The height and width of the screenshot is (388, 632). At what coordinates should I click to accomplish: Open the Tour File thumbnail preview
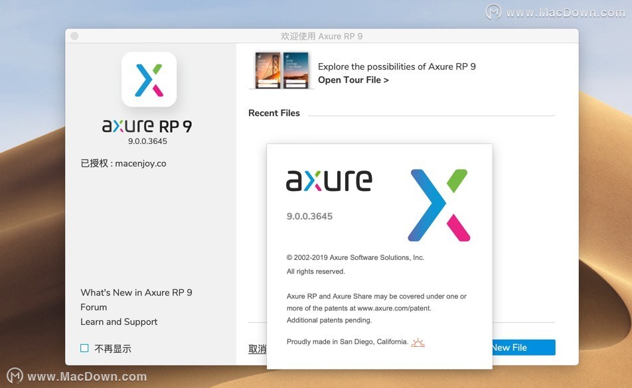281,70
